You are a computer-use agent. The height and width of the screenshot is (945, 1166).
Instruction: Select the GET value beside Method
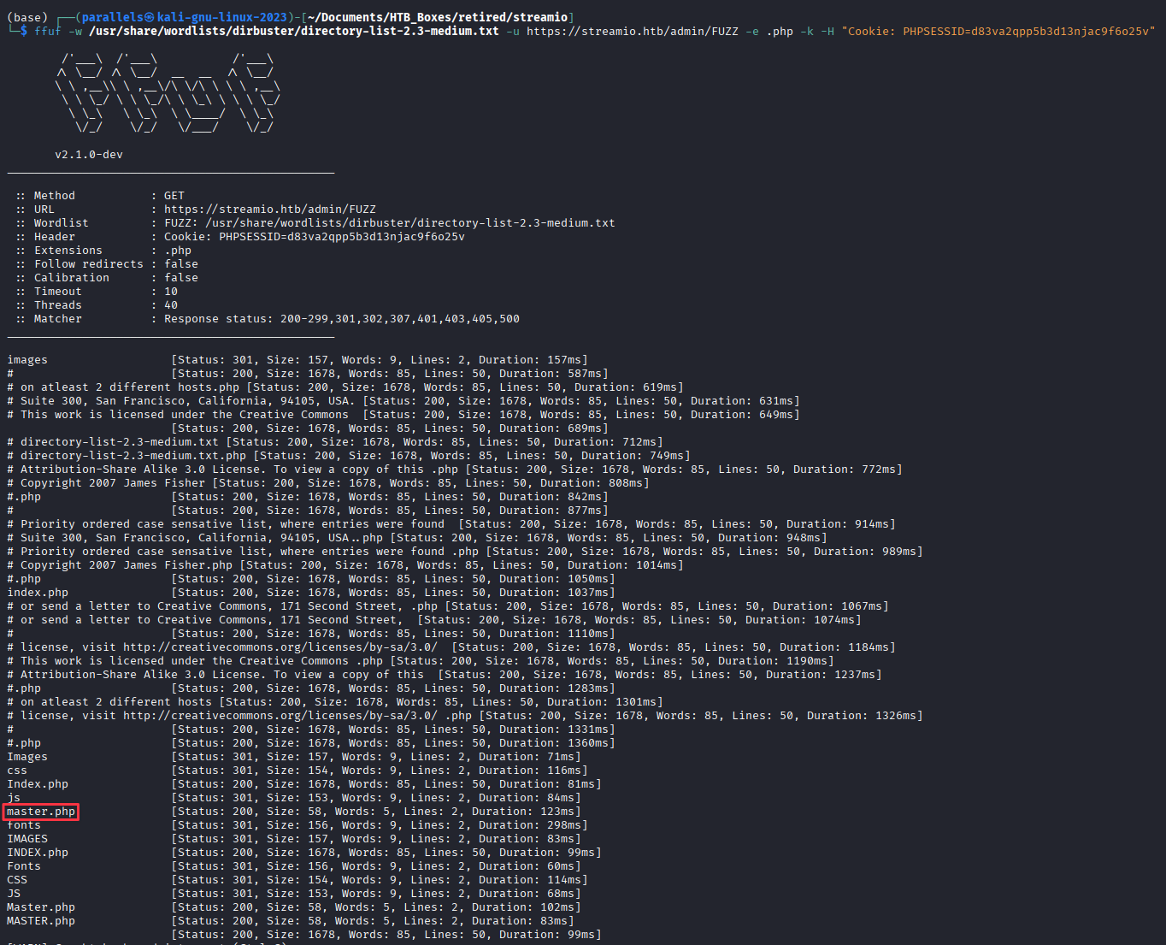174,196
